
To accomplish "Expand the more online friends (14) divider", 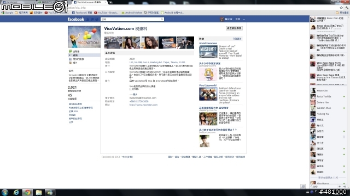I will (328, 177).
